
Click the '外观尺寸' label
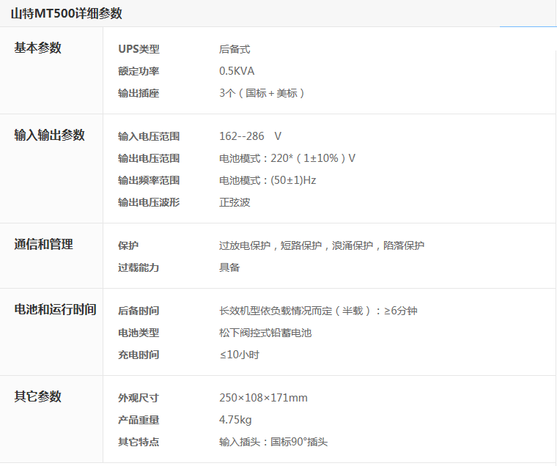(139, 398)
